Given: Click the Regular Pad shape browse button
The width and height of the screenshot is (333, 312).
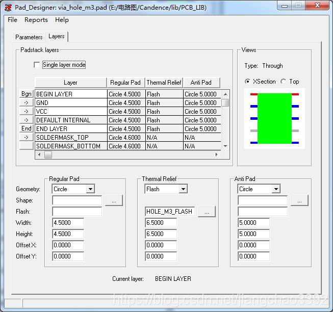Looking at the screenshot, I should click(x=114, y=200).
